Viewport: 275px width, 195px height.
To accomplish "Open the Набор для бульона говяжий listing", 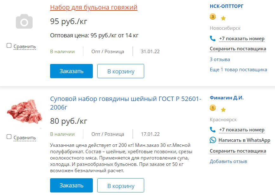I will [x=94, y=7].
